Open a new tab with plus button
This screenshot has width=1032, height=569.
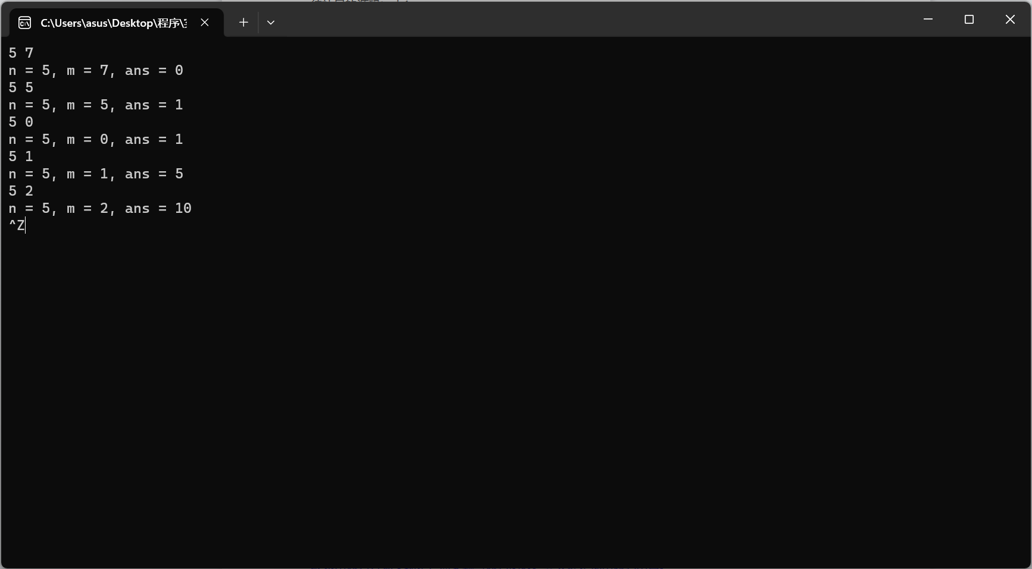coord(243,23)
